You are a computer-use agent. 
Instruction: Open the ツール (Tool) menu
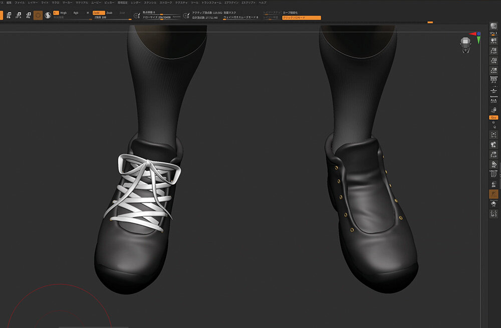pos(194,3)
